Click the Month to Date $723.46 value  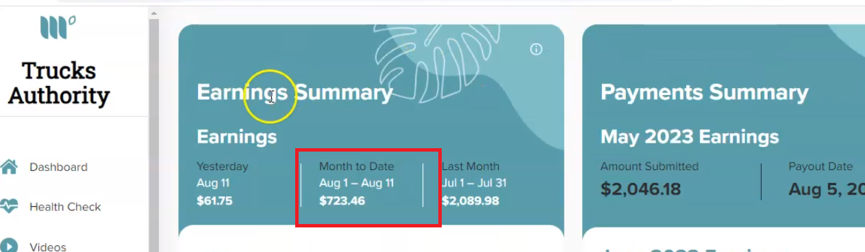tap(342, 201)
